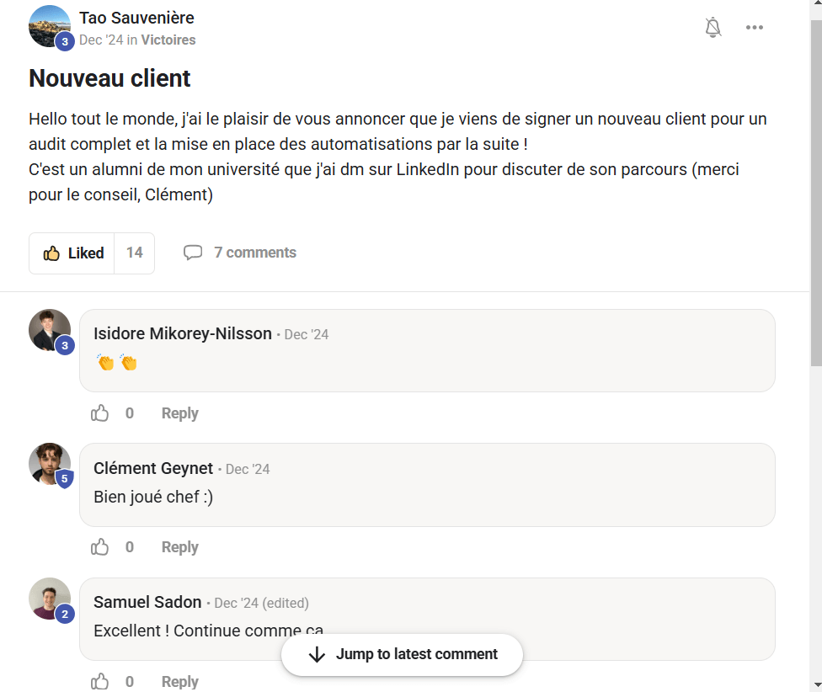This screenshot has height=692, width=822.
Task: Reply to Clément Geynet's comment
Action: pos(179,547)
